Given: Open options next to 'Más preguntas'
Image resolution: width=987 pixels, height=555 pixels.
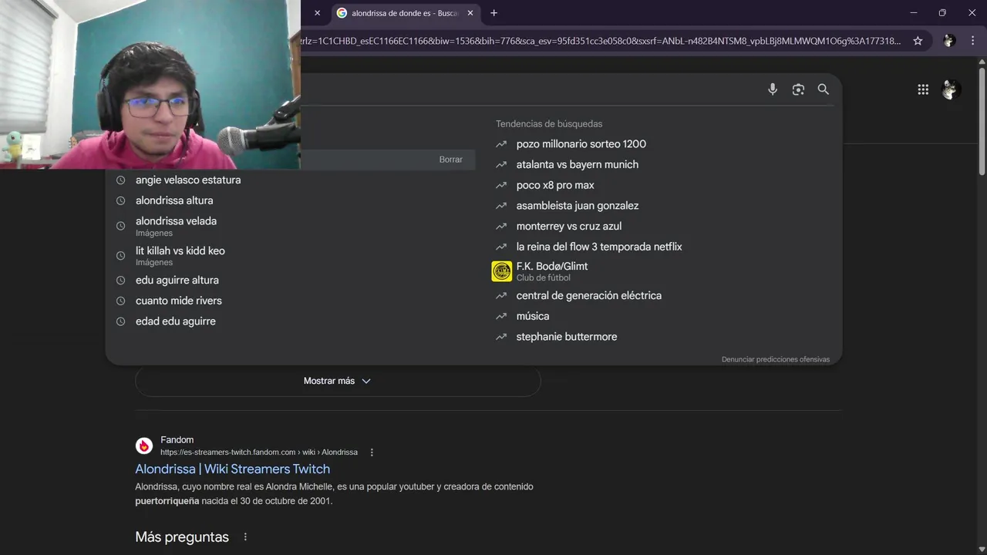Looking at the screenshot, I should (245, 537).
